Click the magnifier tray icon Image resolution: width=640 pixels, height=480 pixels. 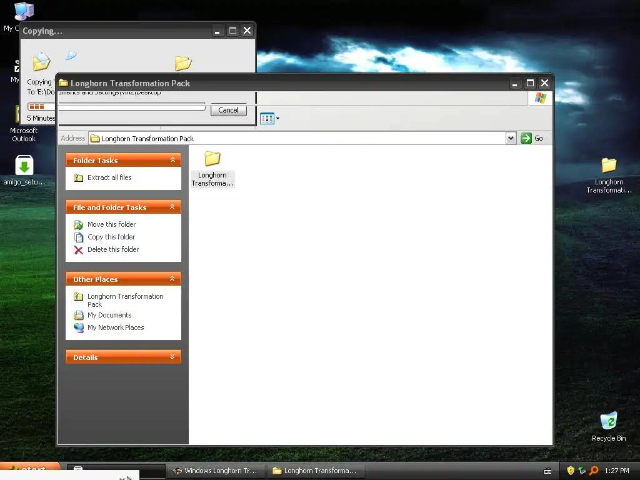tap(594, 471)
